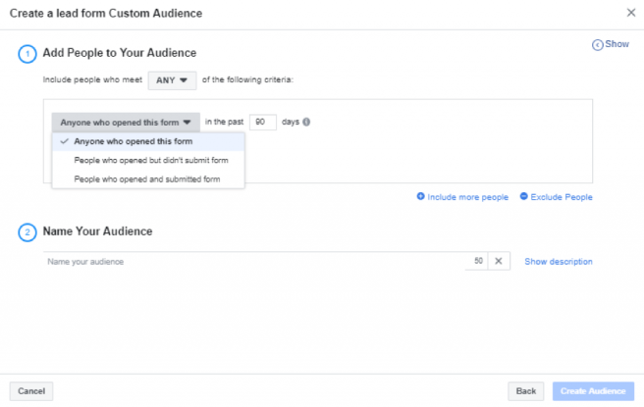Select People who opened and submitted form

(x=148, y=179)
